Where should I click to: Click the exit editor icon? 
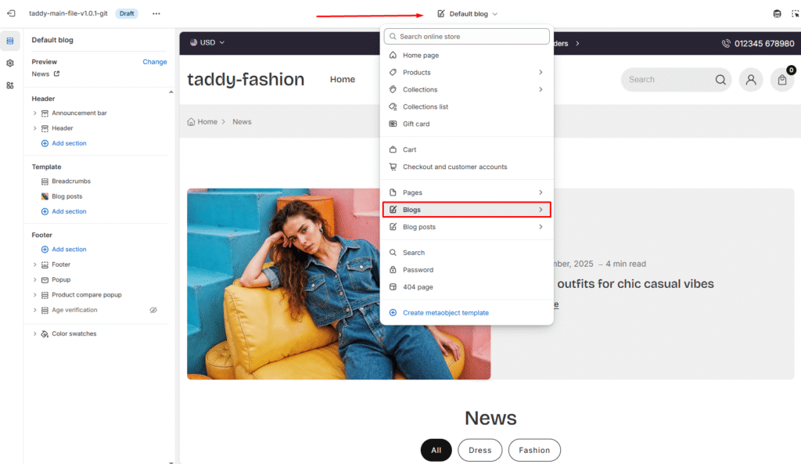(x=11, y=14)
